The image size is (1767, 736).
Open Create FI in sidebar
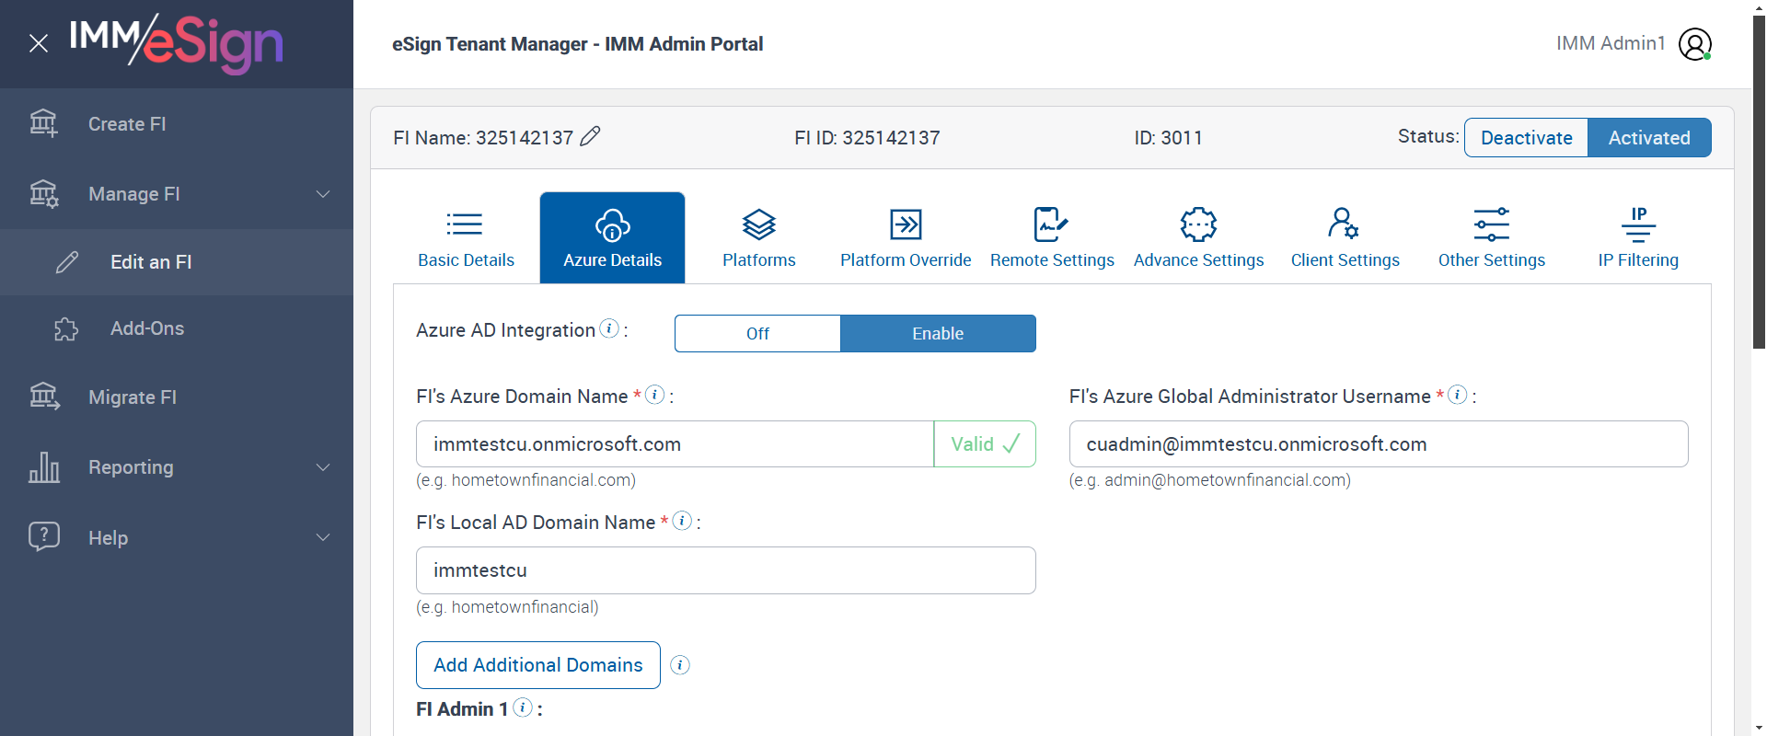[177, 124]
